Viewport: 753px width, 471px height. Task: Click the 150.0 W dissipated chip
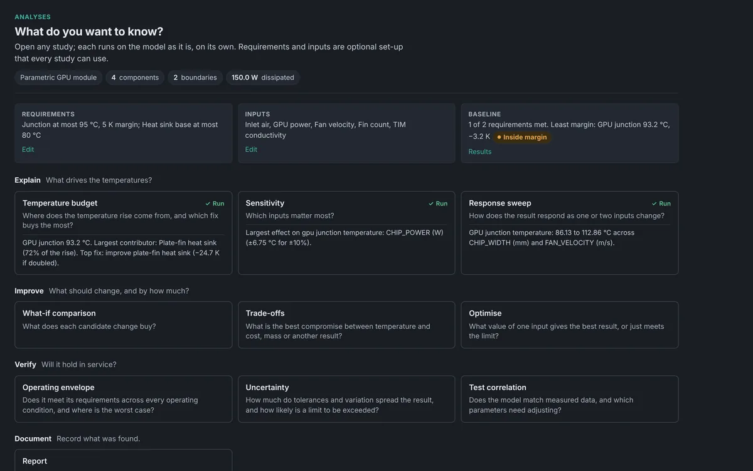point(263,78)
